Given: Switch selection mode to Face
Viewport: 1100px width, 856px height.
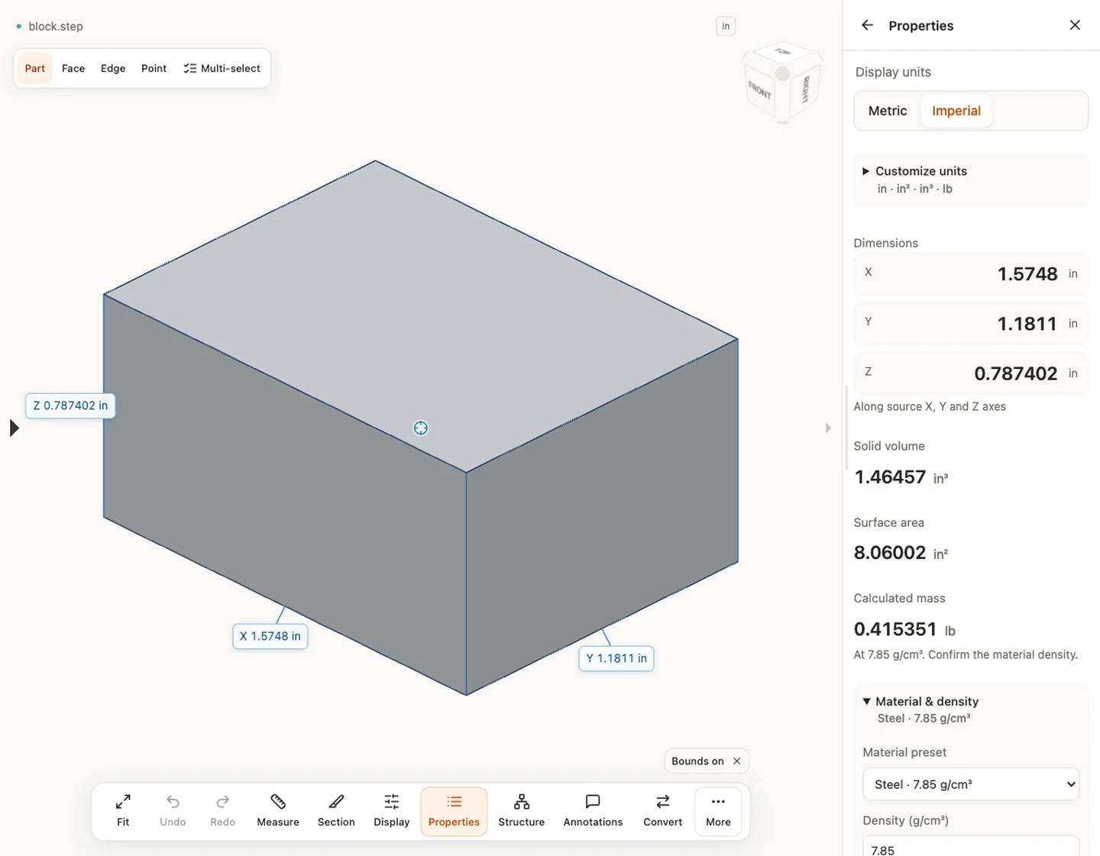Looking at the screenshot, I should (73, 68).
